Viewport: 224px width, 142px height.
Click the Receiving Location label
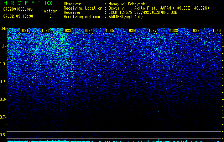(83, 8)
